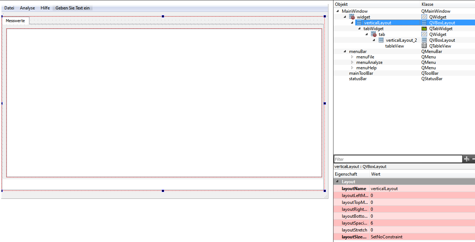Expand the menuAnalyze tree node

coord(352,62)
